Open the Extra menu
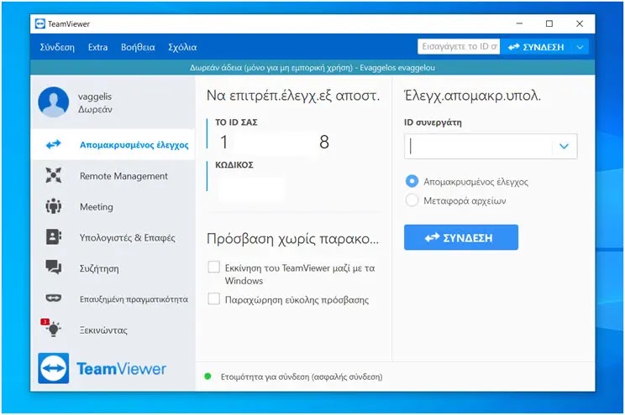 coord(97,47)
